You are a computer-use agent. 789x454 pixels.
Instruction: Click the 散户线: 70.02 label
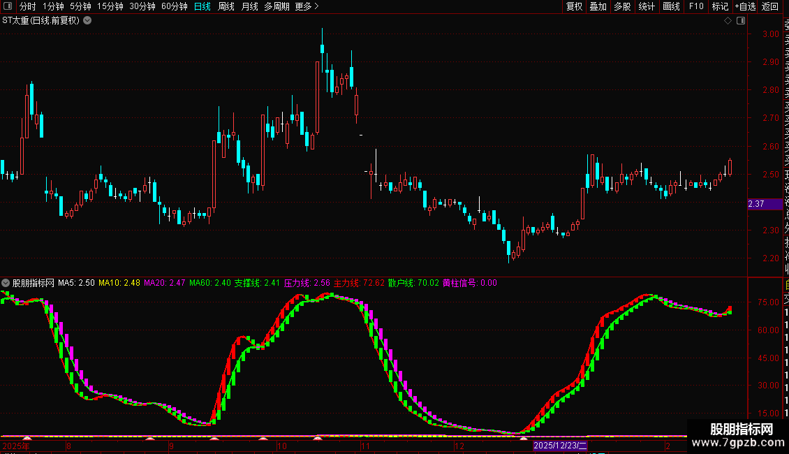(x=413, y=283)
